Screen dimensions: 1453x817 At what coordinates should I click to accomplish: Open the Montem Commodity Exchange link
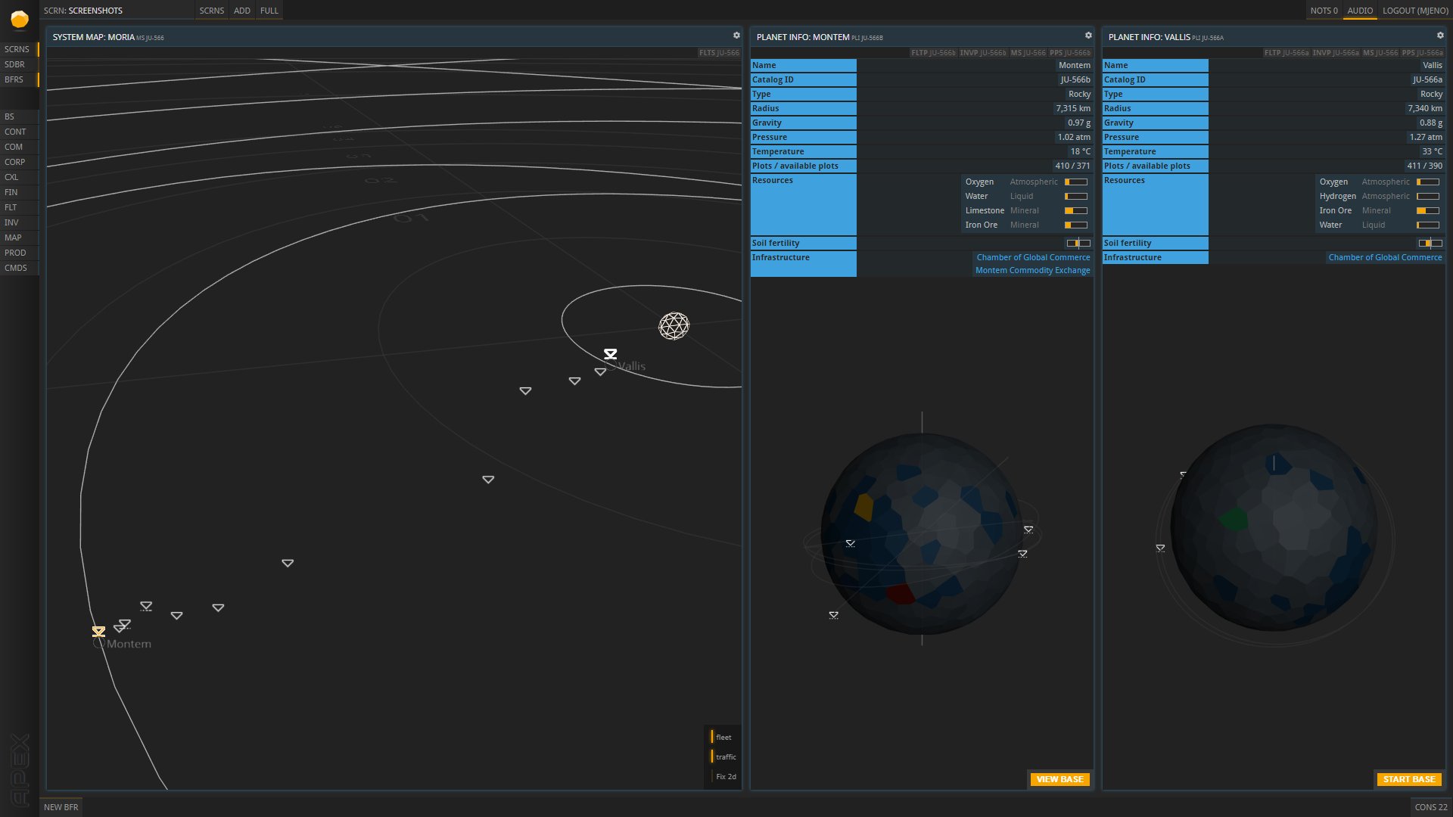(x=1032, y=270)
